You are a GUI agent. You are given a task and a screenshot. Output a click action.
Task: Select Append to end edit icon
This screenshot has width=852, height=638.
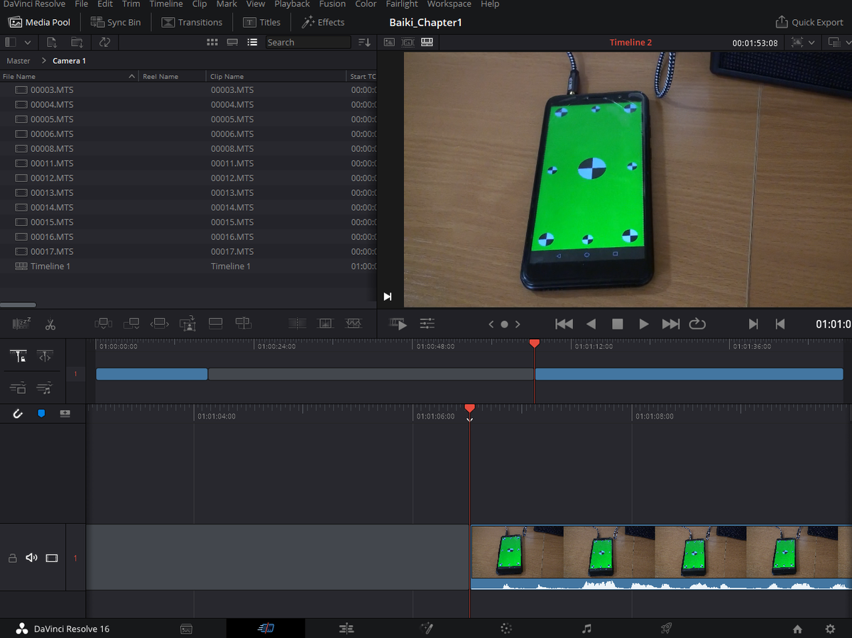click(131, 324)
